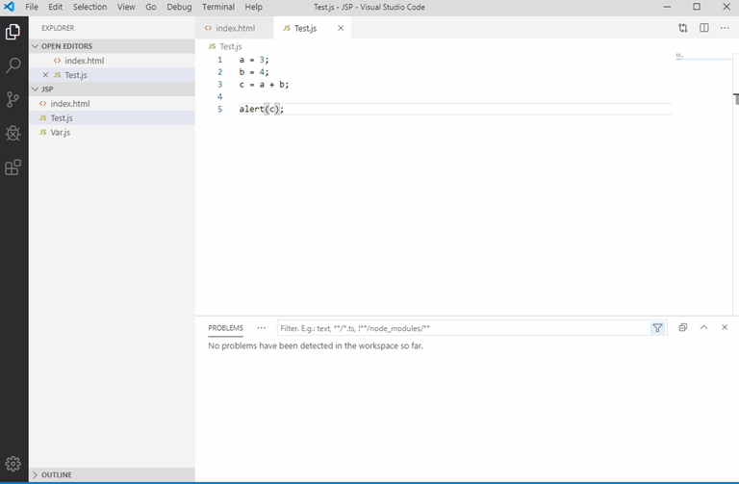This screenshot has height=484, width=739.
Task: Maximize the panel with the chevron up
Action: (703, 328)
